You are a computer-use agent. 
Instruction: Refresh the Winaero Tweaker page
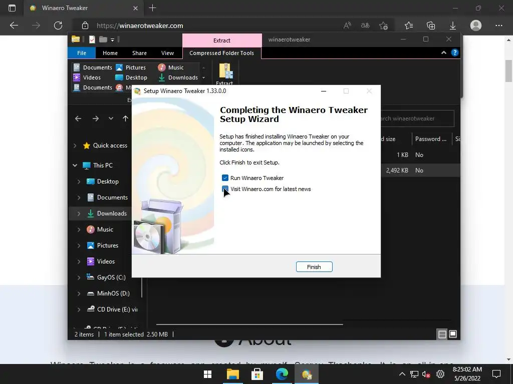click(x=58, y=25)
